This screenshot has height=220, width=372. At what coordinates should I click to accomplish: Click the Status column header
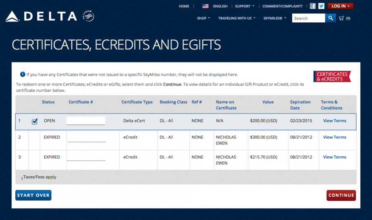48,102
